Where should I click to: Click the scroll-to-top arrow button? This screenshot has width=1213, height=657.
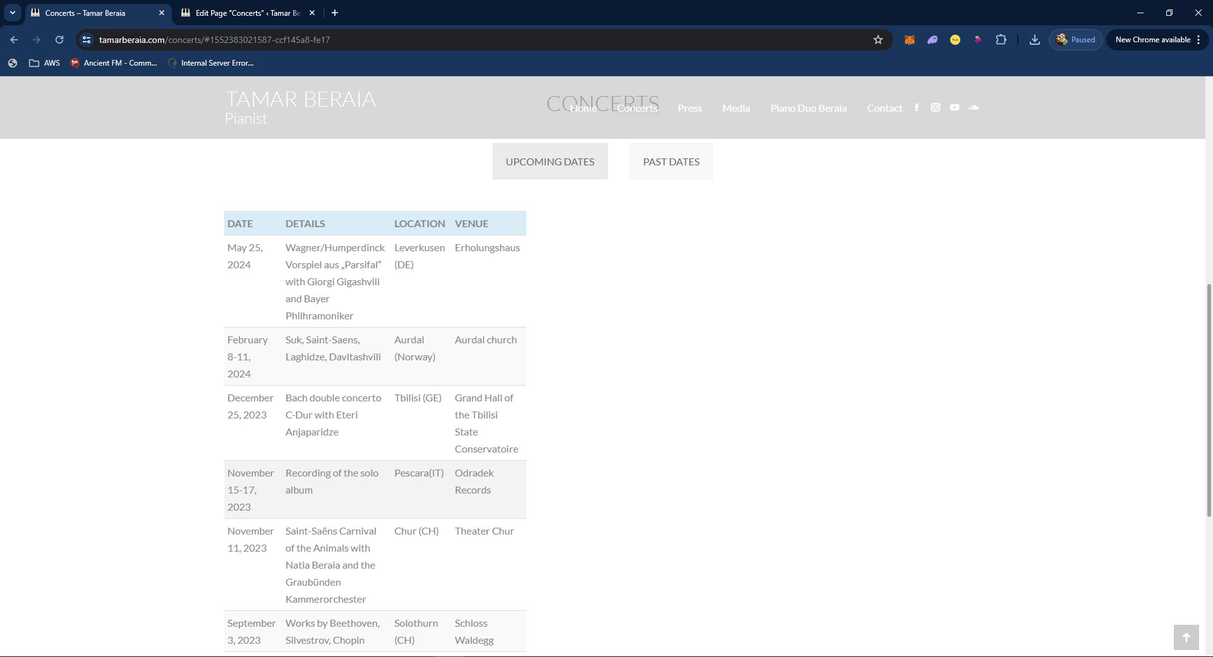pos(1186,637)
